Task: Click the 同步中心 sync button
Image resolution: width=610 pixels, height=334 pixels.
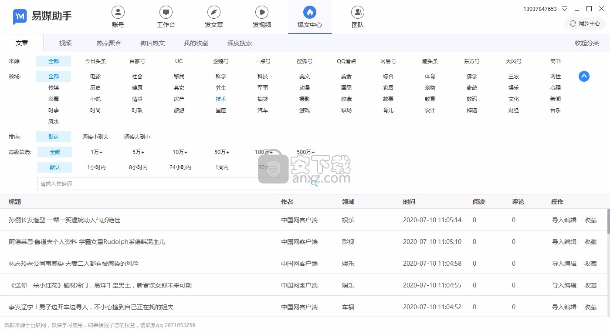Action: [x=585, y=23]
